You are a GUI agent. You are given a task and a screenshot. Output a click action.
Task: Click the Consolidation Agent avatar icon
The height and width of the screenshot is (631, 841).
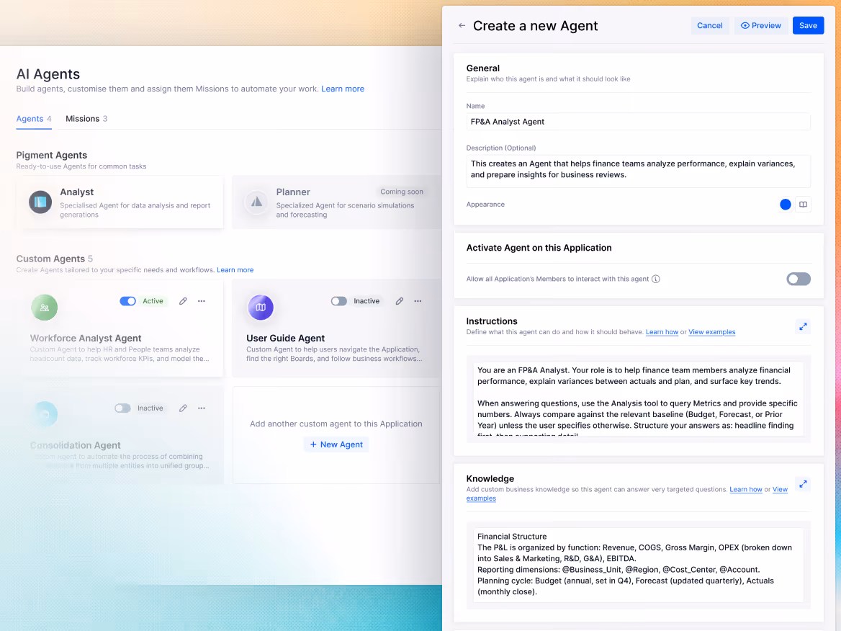45,414
